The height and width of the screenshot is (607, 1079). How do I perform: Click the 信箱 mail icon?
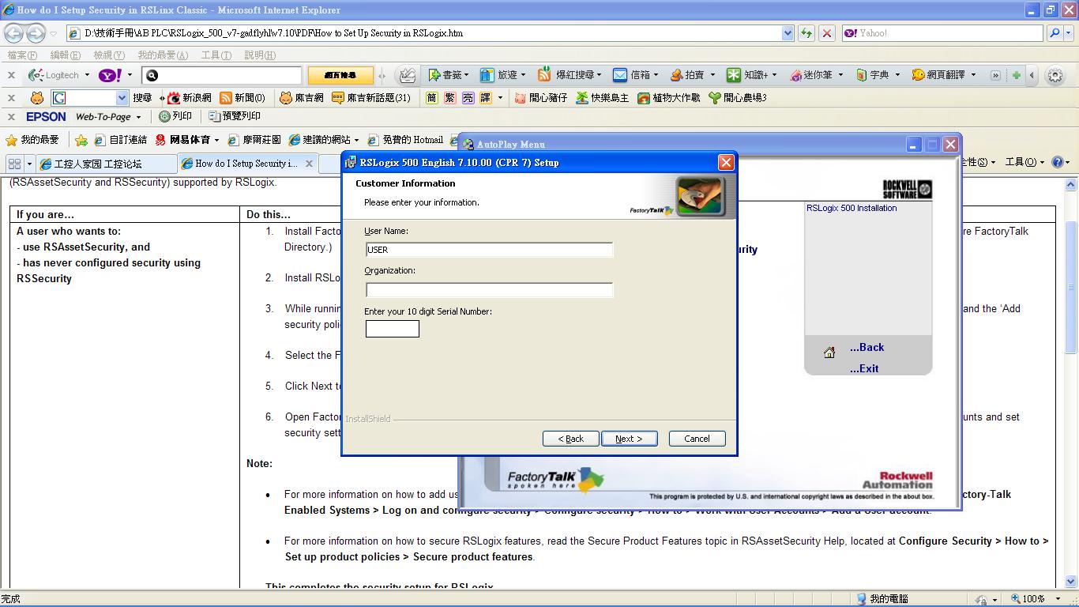620,75
